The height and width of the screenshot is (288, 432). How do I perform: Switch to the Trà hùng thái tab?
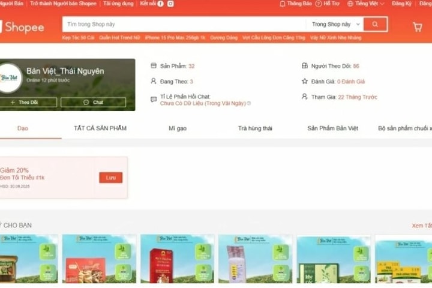point(255,128)
